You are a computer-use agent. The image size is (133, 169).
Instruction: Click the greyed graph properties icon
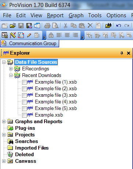click(37, 35)
